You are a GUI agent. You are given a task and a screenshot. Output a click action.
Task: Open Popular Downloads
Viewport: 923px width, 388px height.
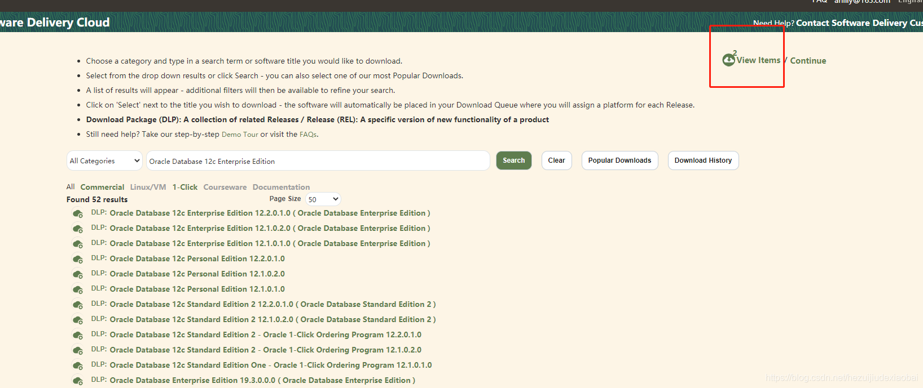coord(619,160)
